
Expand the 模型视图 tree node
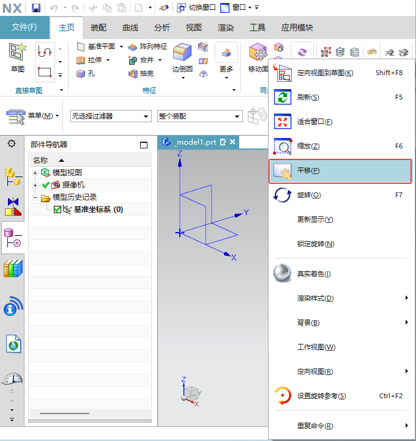35,173
